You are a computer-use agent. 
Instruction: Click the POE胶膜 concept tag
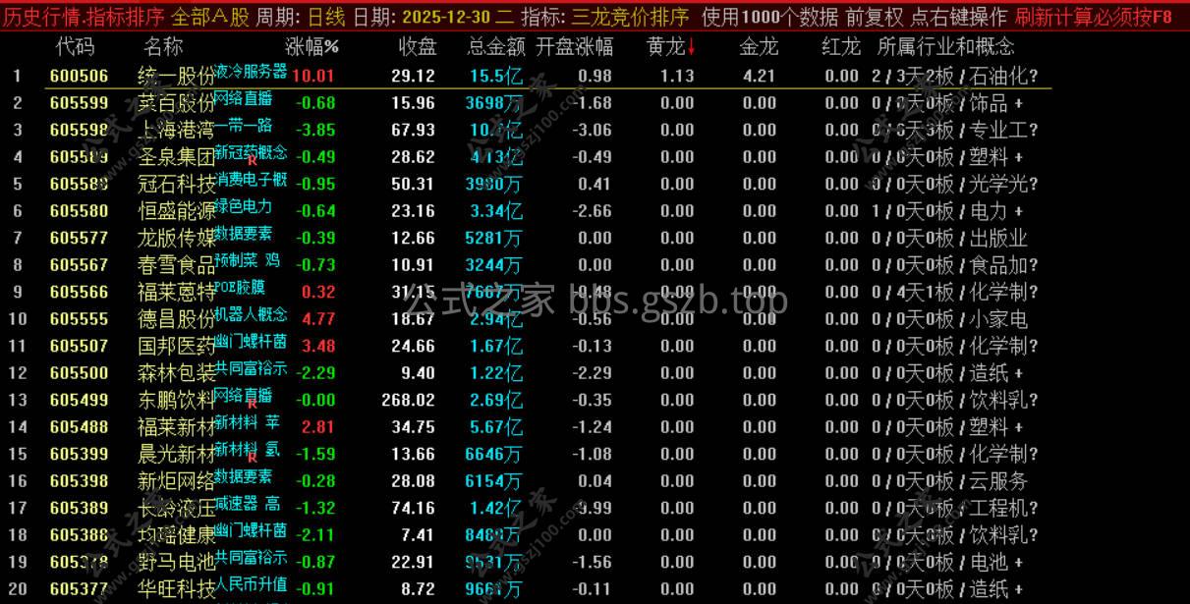239,287
